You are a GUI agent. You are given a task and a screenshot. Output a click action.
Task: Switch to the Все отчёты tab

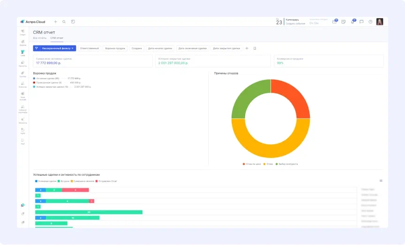[x=39, y=37]
